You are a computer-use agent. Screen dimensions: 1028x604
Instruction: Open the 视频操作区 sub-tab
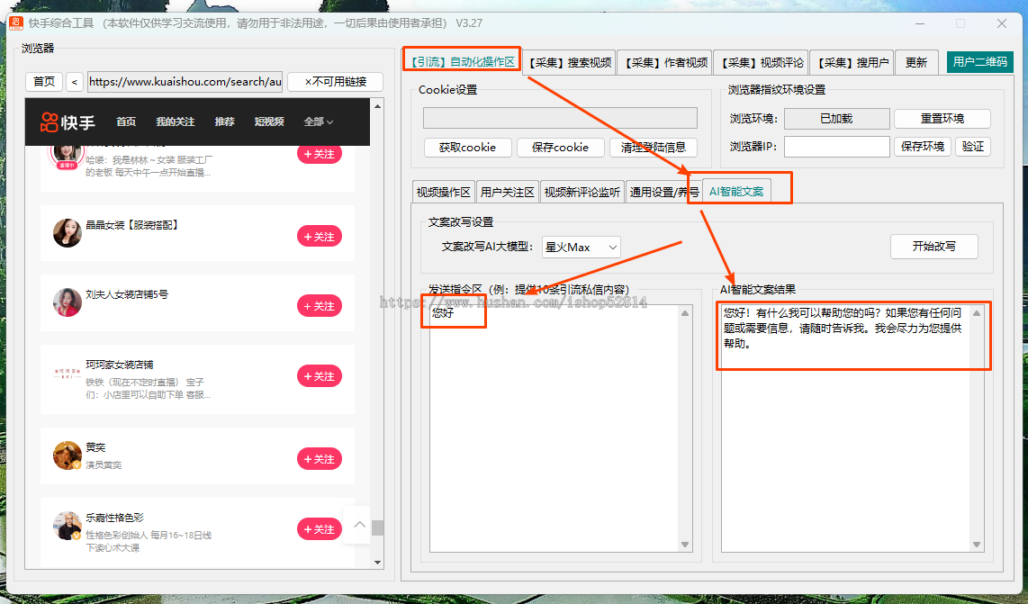tap(443, 192)
